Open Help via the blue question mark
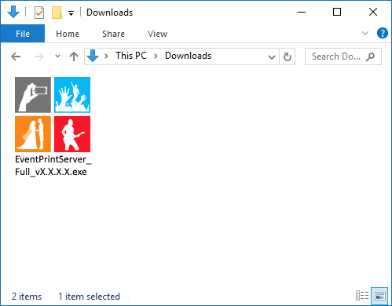The width and height of the screenshot is (392, 306). 383,33
